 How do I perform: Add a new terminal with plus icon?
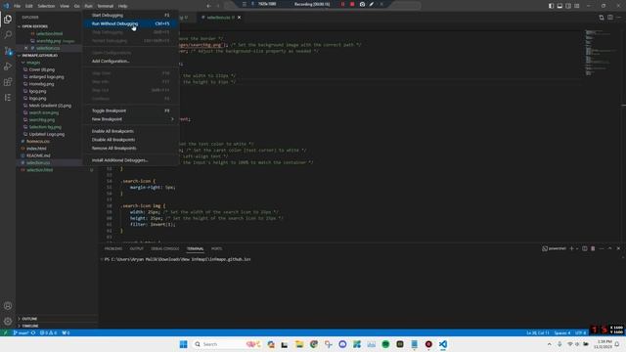point(571,248)
